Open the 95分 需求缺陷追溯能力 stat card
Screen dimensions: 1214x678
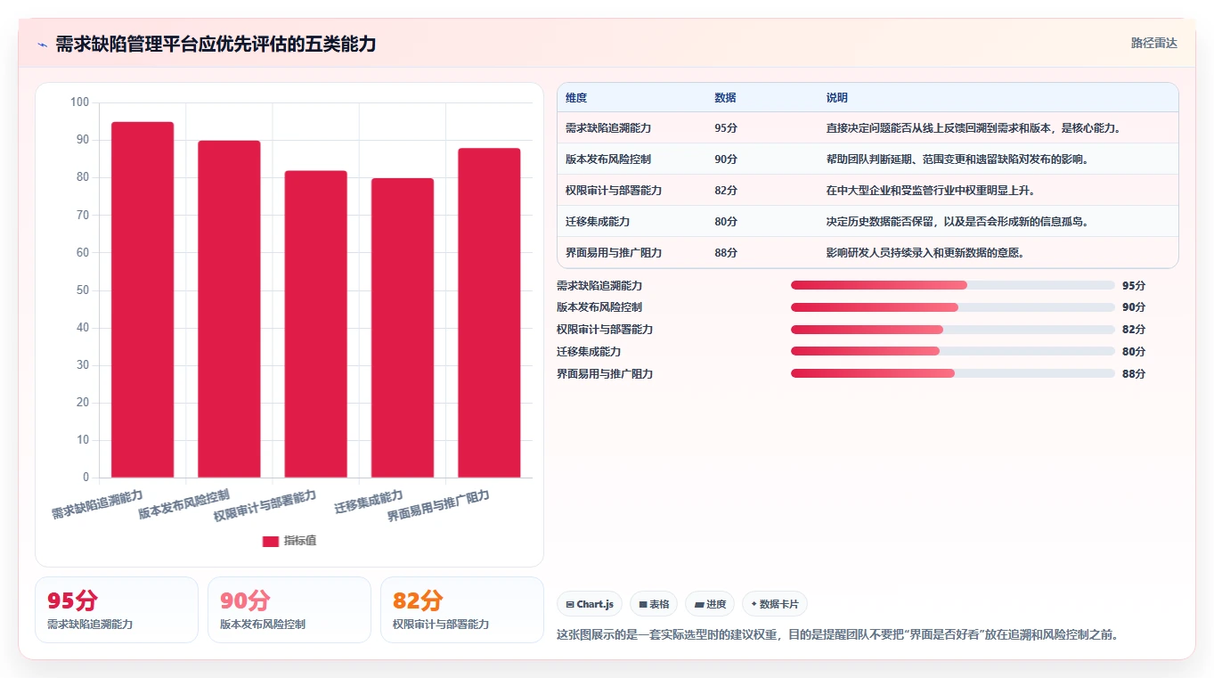(117, 609)
